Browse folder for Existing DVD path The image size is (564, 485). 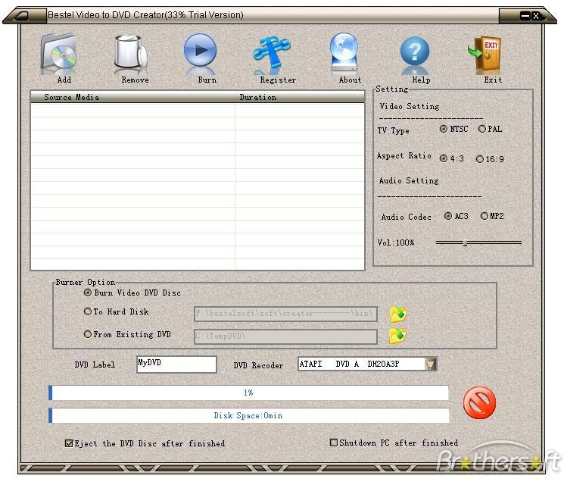(x=398, y=336)
